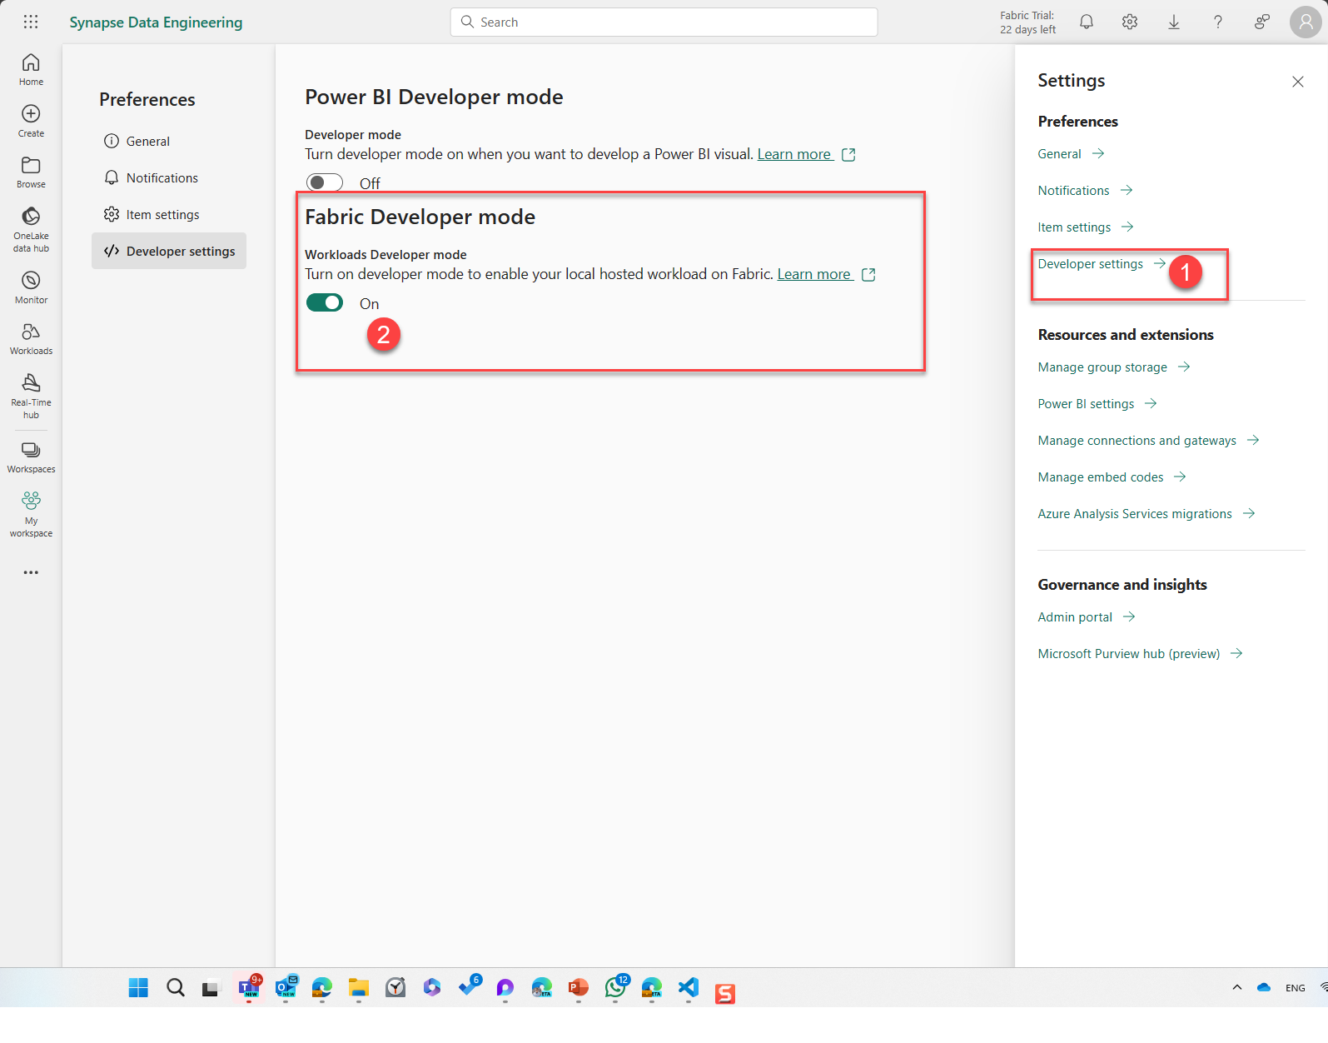Open Windows Start menu
The width and height of the screenshot is (1328, 1043).
138,988
